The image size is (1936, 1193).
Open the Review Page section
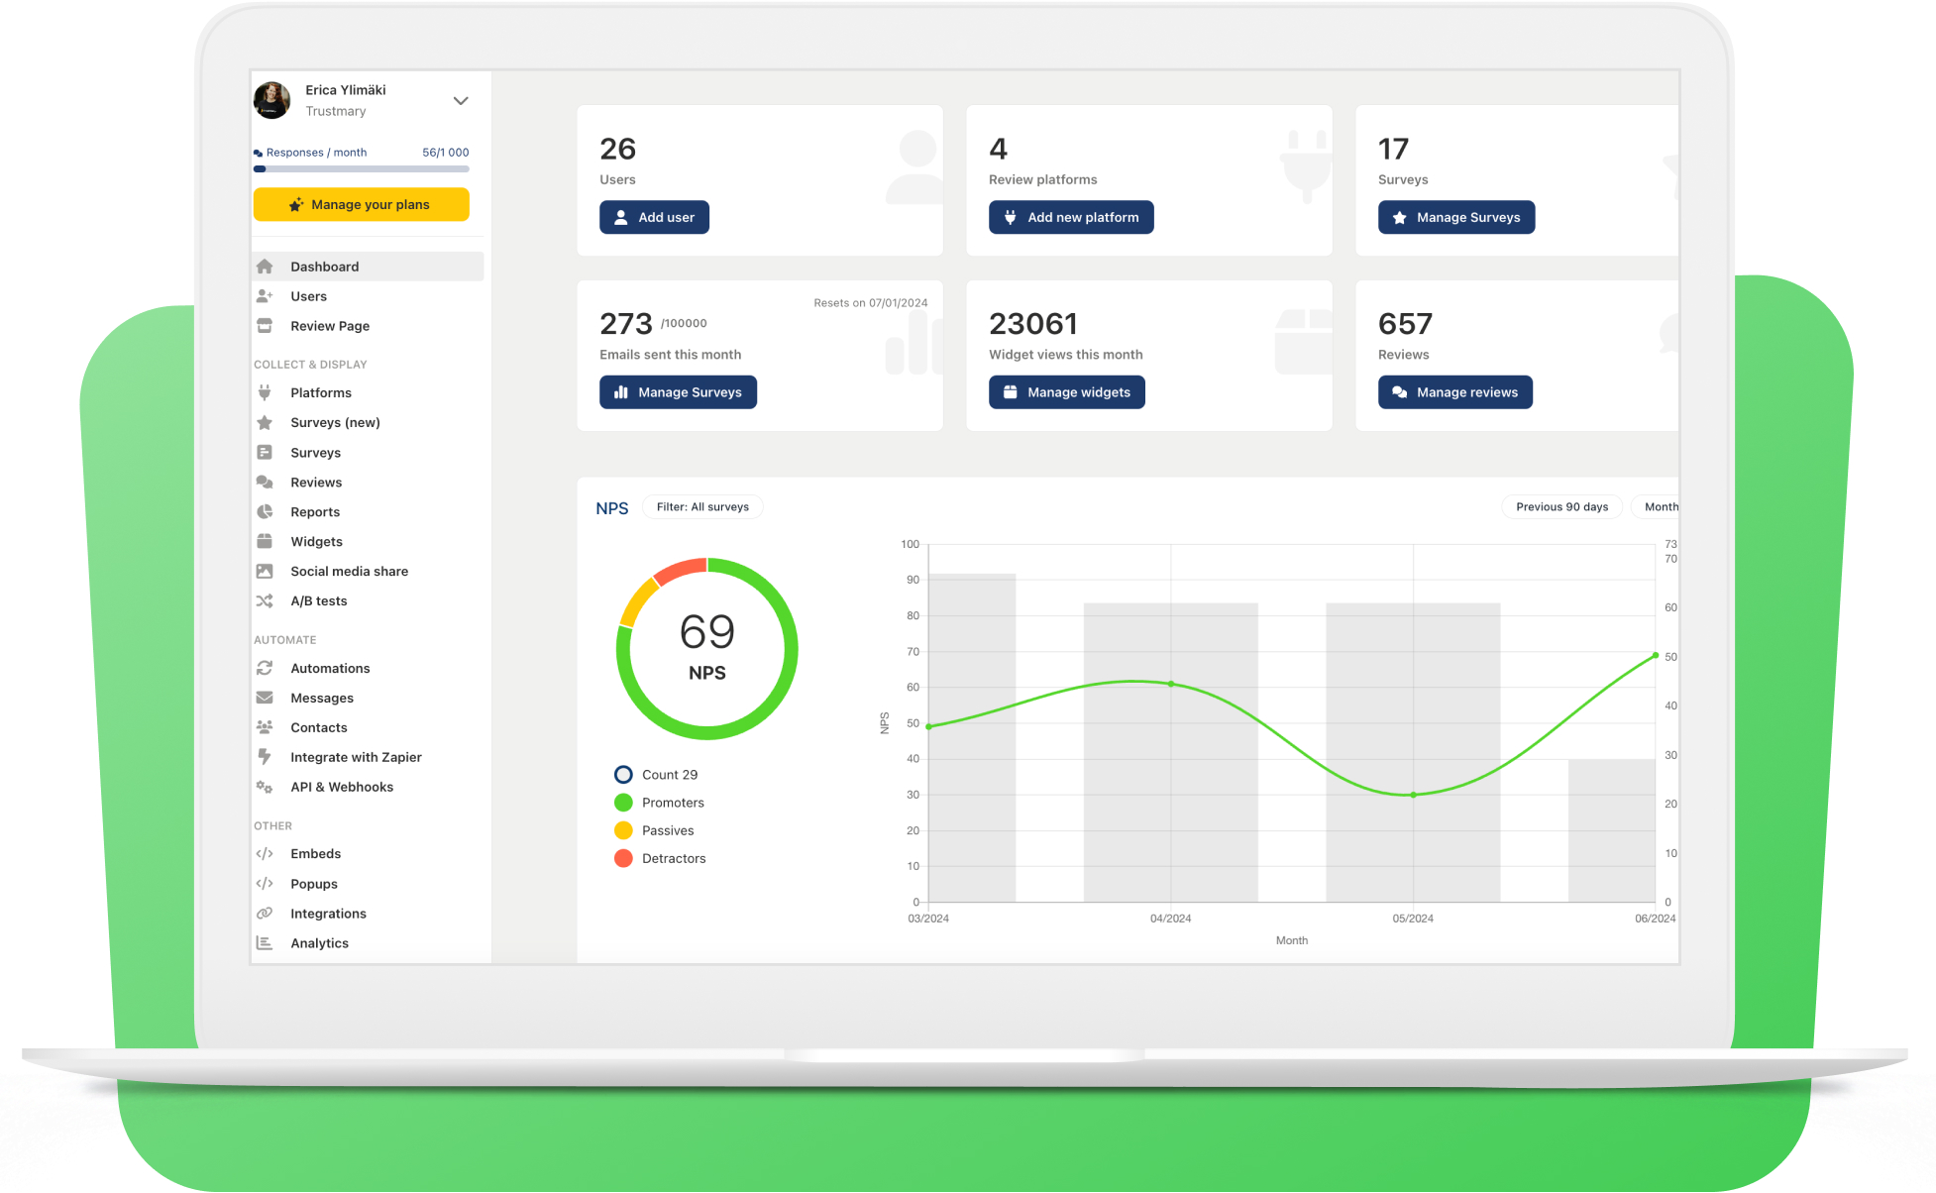coord(329,325)
